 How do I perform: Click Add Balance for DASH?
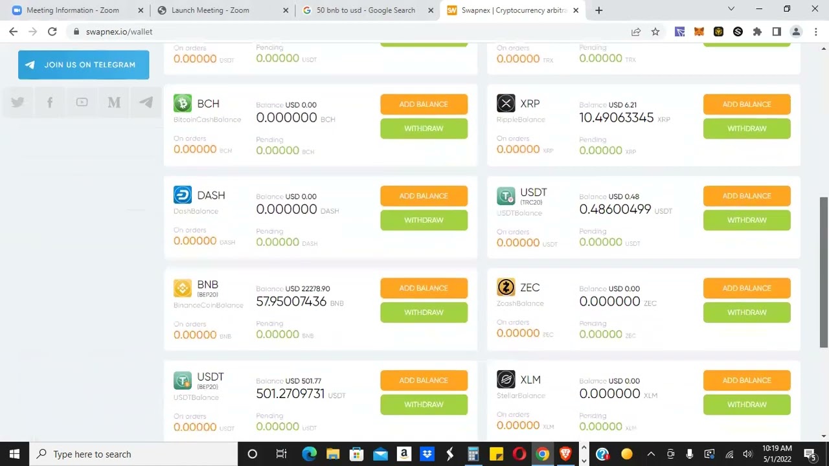[424, 196]
